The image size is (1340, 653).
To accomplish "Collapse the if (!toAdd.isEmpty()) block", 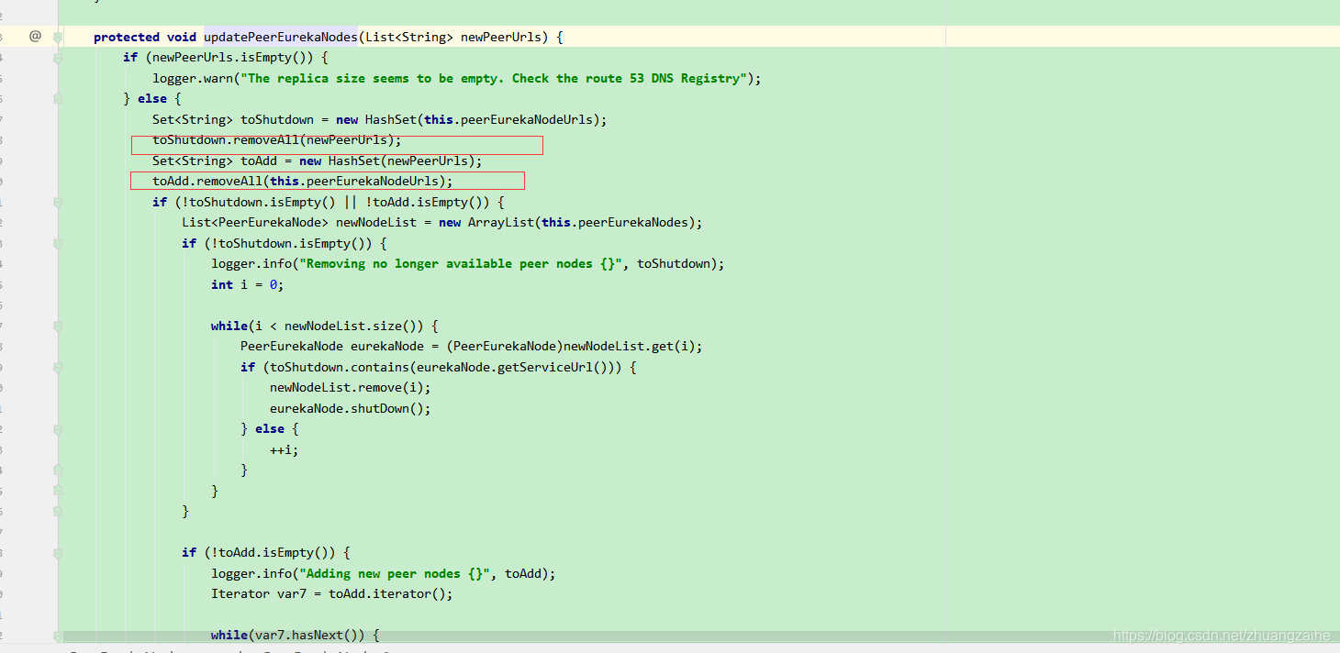I will tap(58, 553).
